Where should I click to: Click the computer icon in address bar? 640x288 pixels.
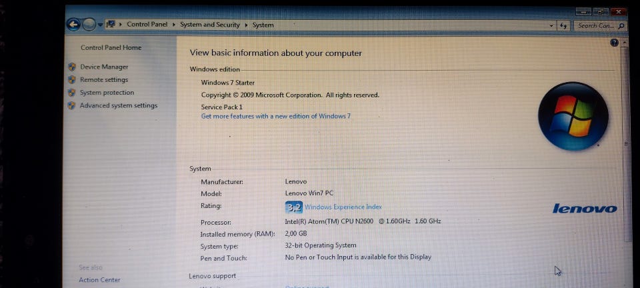[111, 25]
